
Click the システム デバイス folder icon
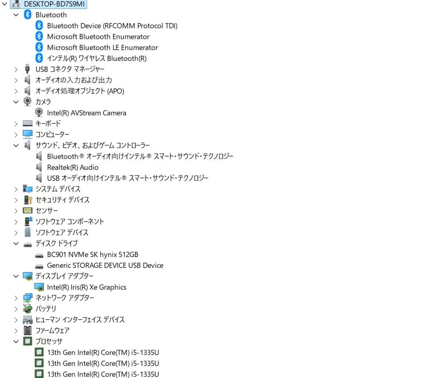(27, 189)
